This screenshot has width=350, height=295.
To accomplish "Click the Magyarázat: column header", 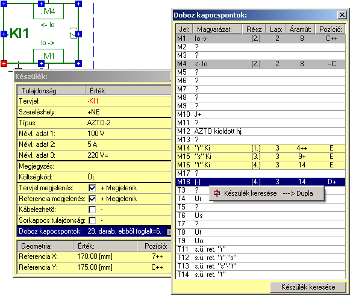I will point(217,29).
